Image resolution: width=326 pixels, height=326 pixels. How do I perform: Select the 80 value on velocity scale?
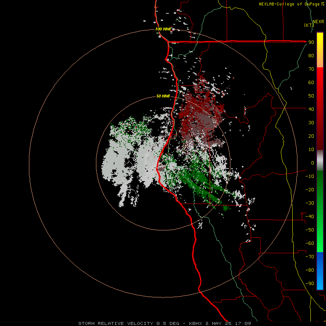click(x=311, y=56)
